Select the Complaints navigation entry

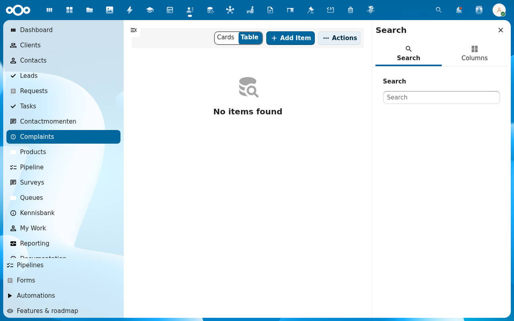point(63,137)
